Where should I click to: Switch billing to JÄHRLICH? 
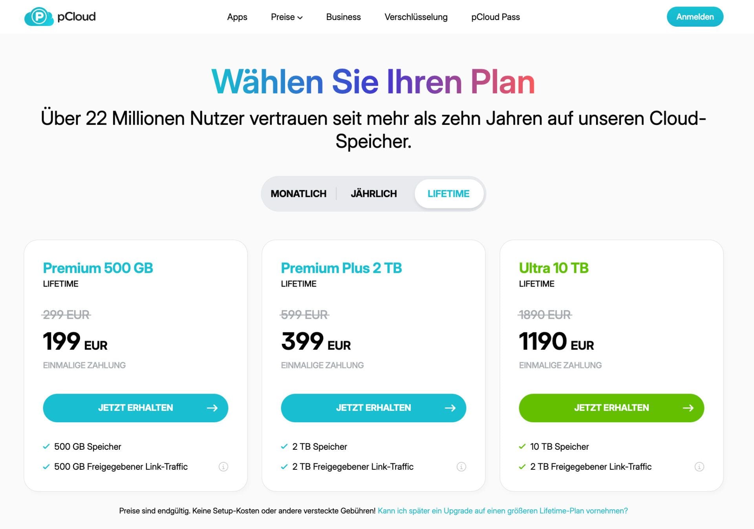tap(373, 193)
